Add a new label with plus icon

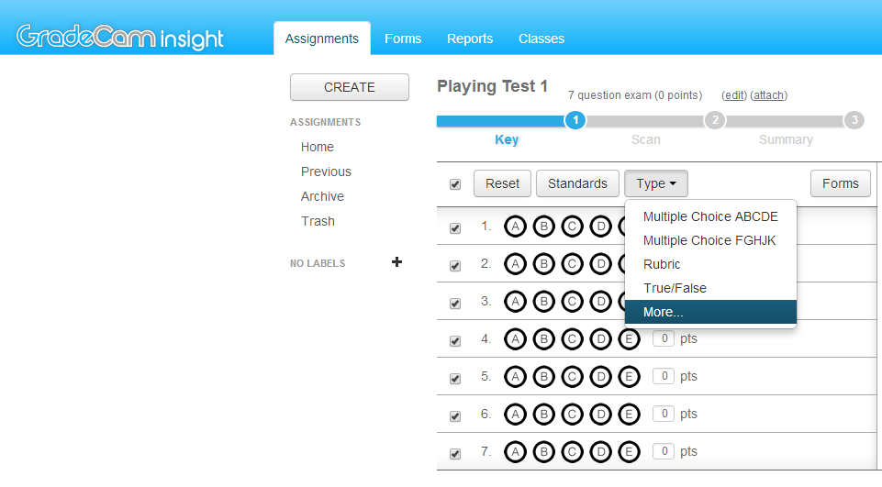[396, 262]
